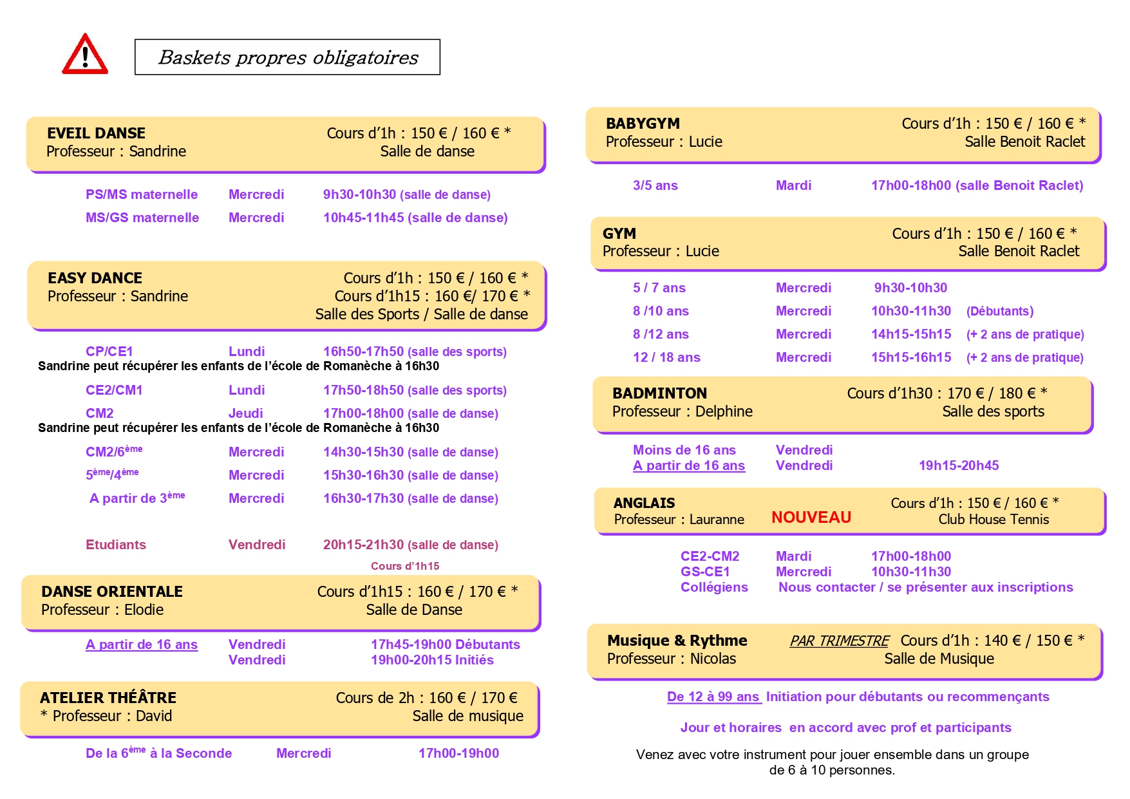Click the red warning triangle icon

coord(84,56)
